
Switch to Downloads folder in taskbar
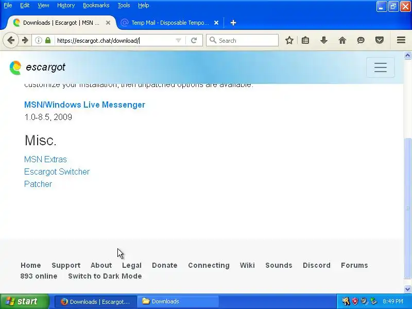point(178,301)
